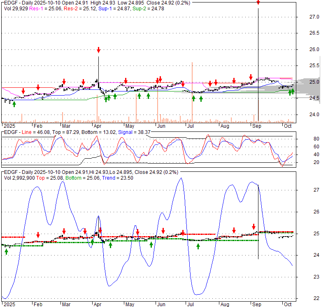Image resolution: width=321 pixels, height=307 pixels.
Task: Click the Sep label on top chart axis
Action: (256, 126)
